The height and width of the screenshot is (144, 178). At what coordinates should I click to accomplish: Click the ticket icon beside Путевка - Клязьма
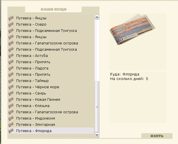pos(11,106)
